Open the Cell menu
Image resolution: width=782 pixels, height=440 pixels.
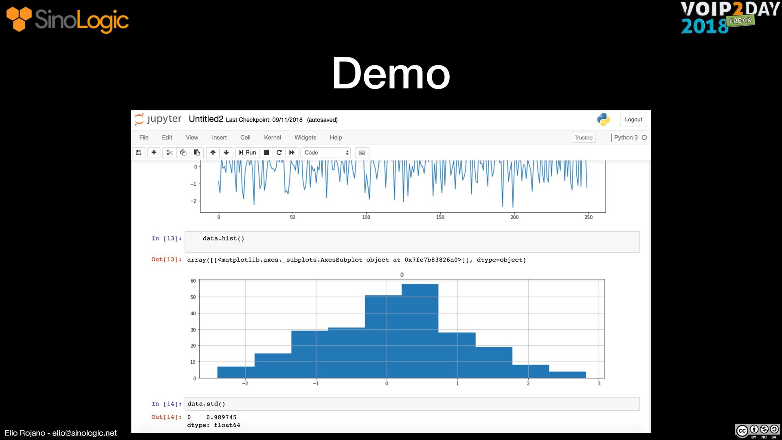[x=245, y=137]
